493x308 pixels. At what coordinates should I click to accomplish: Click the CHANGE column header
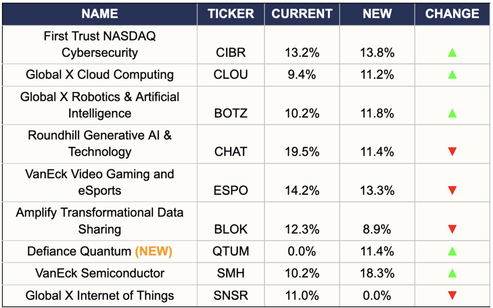[452, 14]
